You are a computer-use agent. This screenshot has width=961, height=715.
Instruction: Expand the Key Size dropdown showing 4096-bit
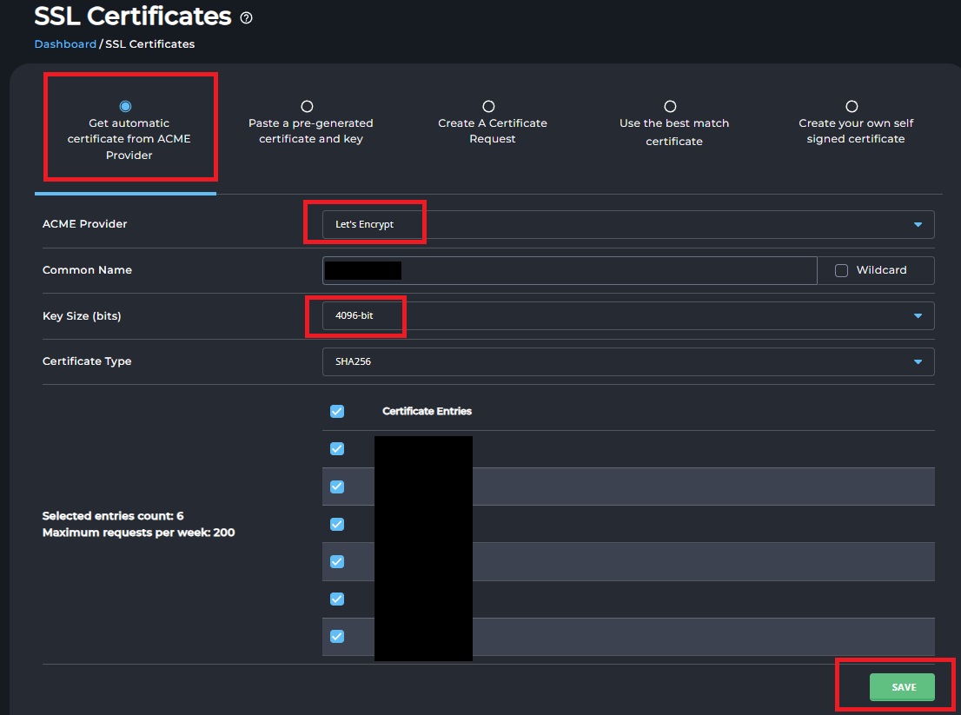tap(628, 315)
